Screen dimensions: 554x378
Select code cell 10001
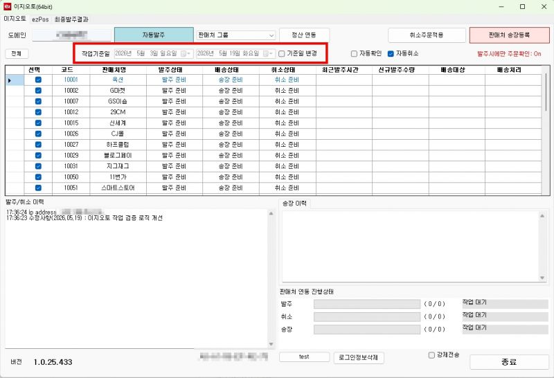click(71, 80)
